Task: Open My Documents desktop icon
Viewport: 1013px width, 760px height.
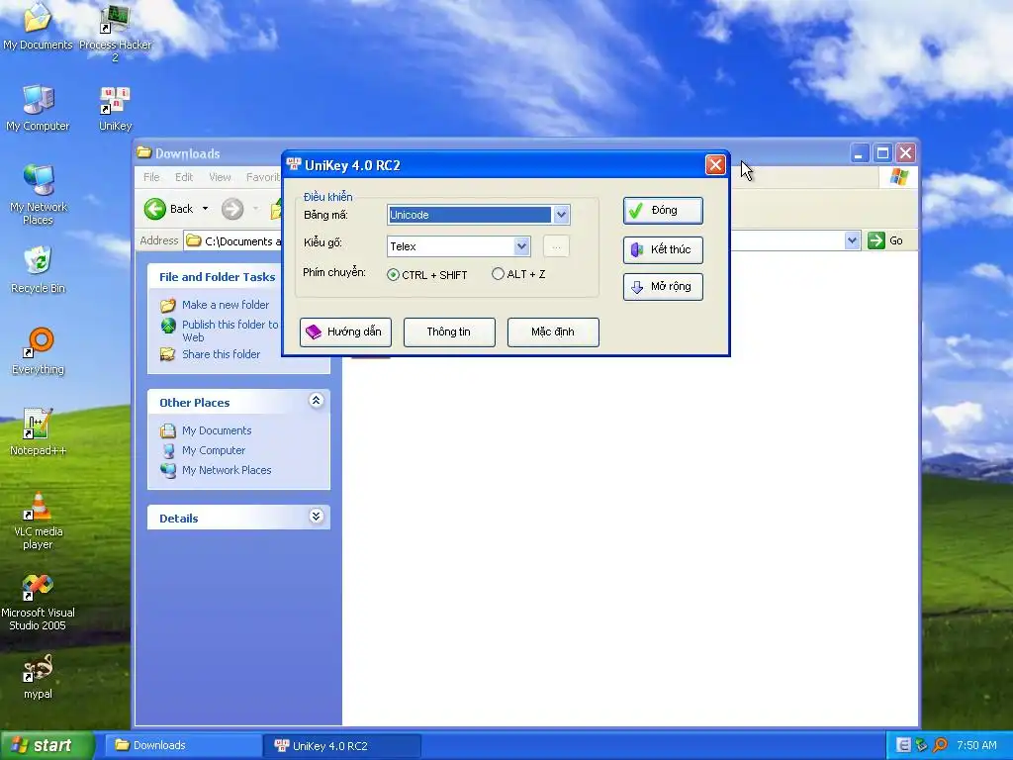Action: coord(38,18)
